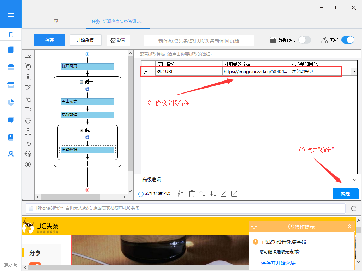Click the 保存并开始采集 link
The image size is (362, 271).
pos(278,263)
